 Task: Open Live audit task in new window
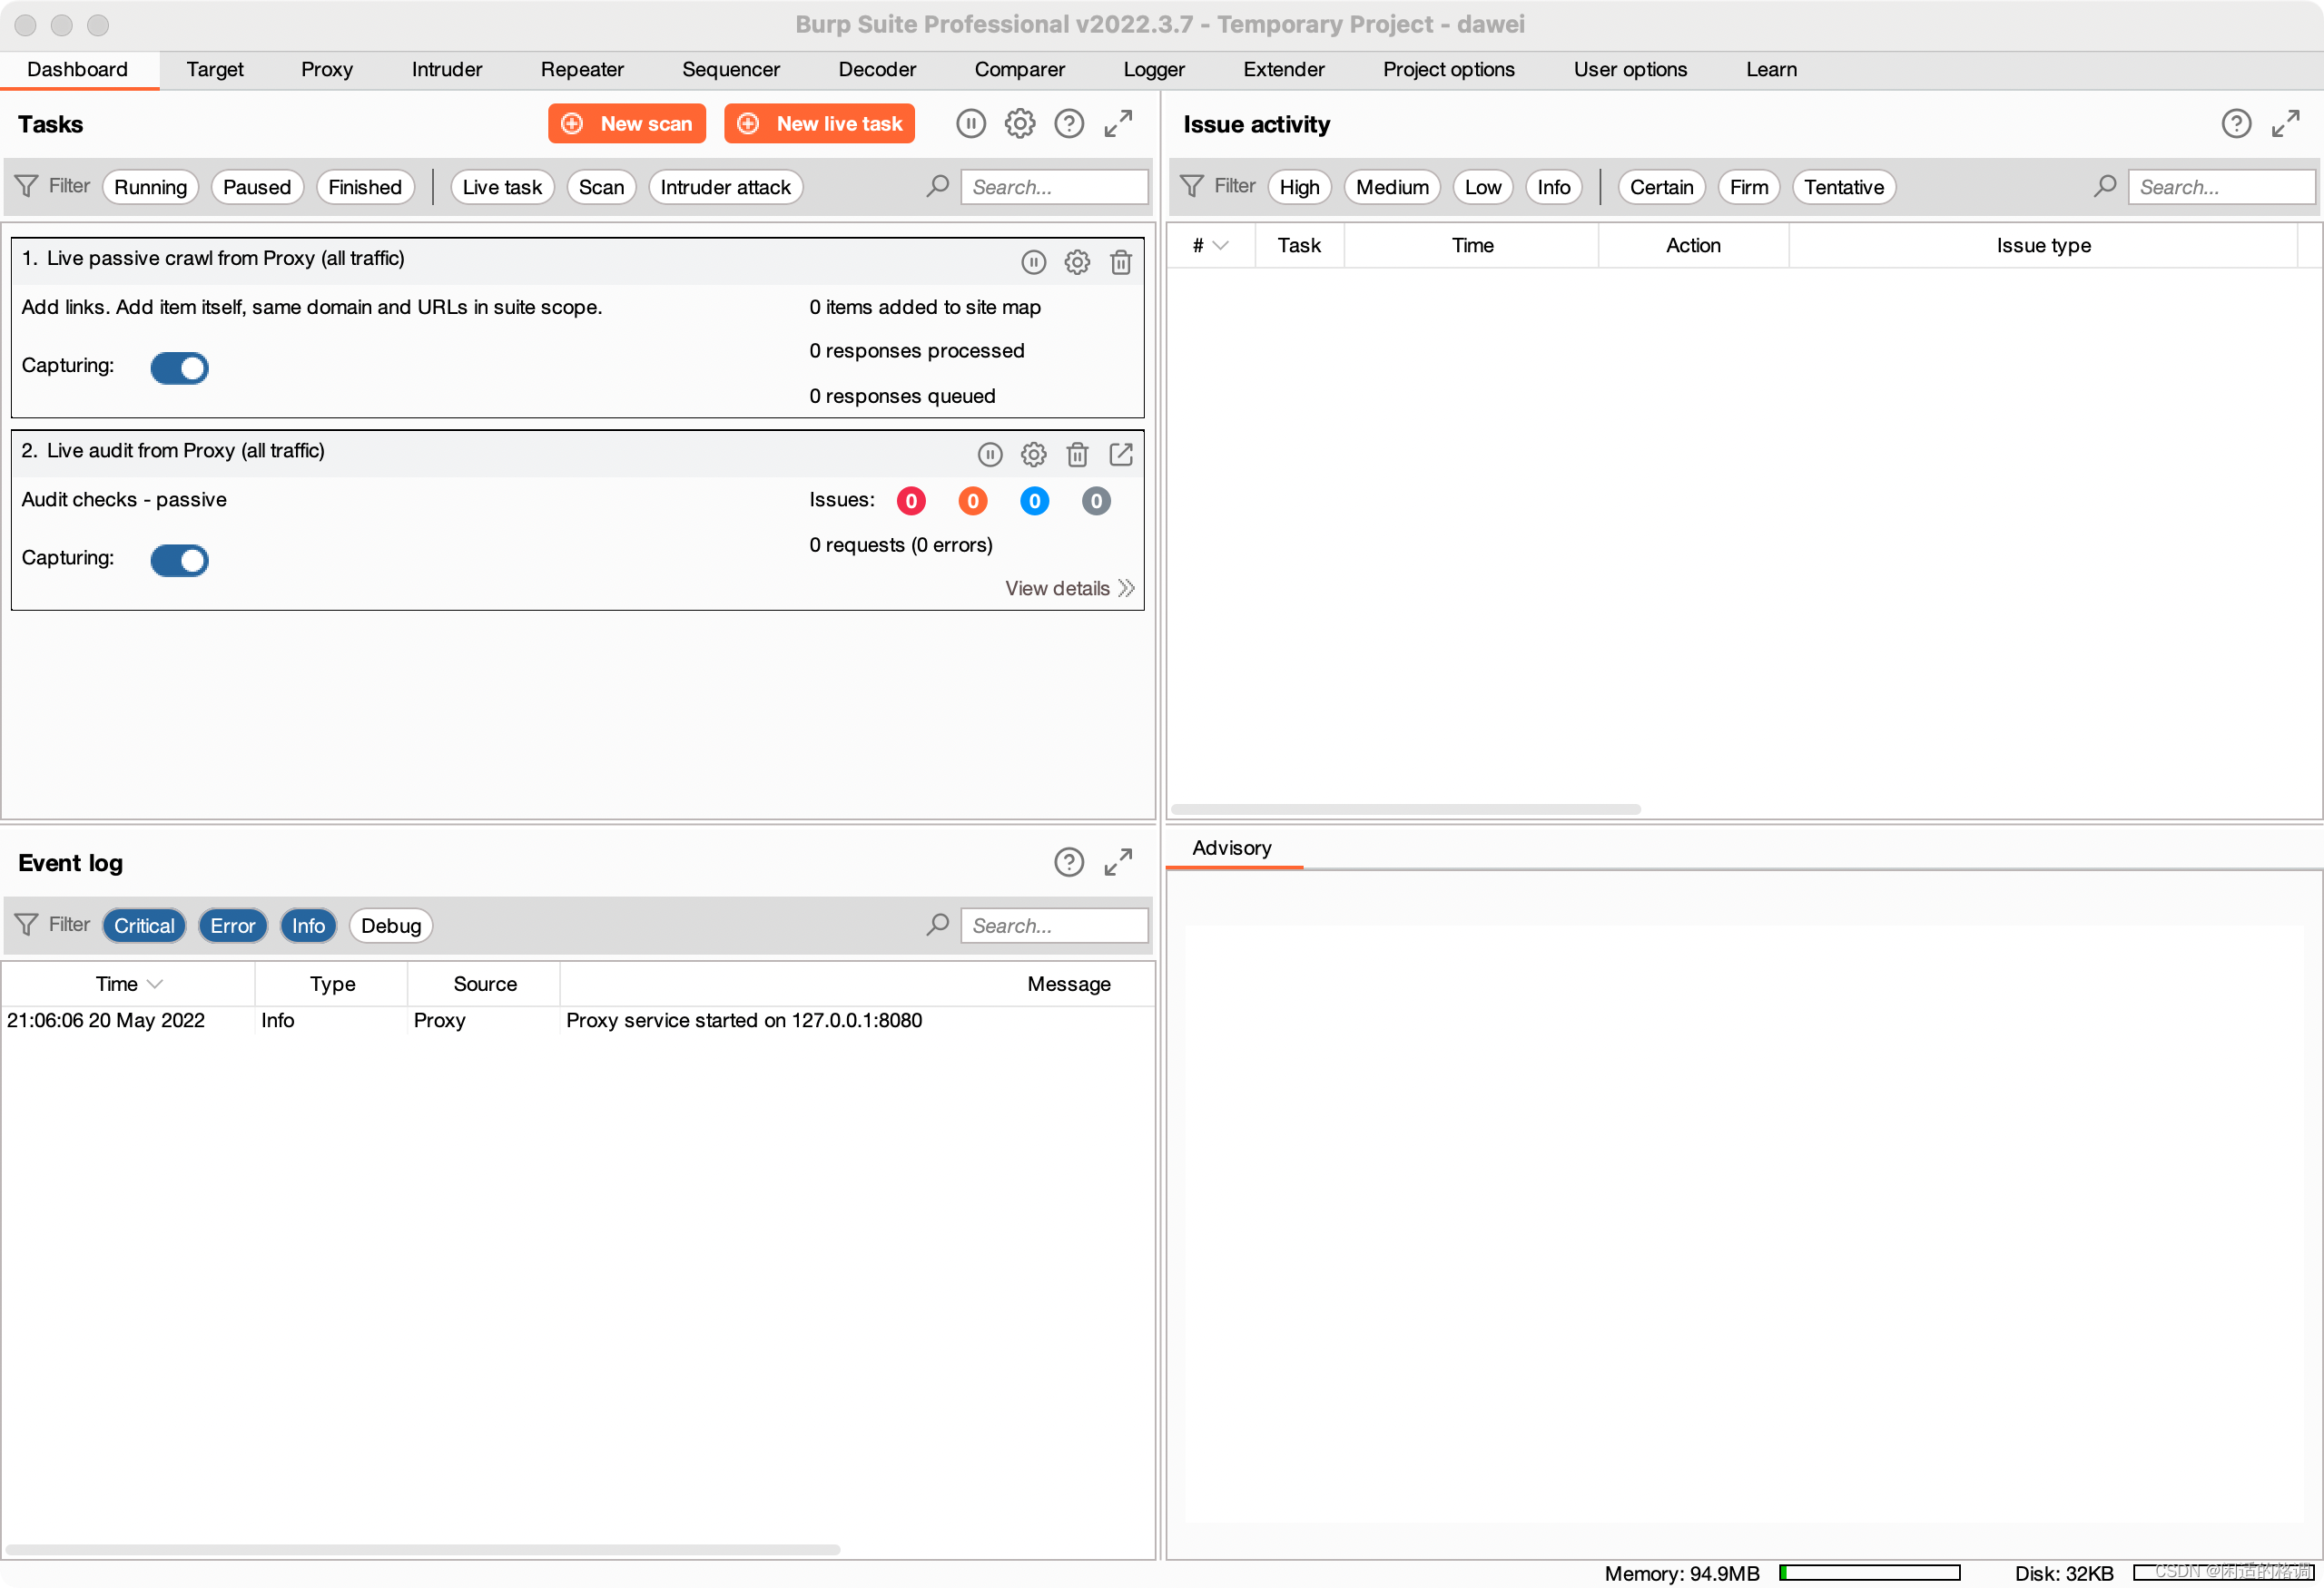pos(1120,455)
